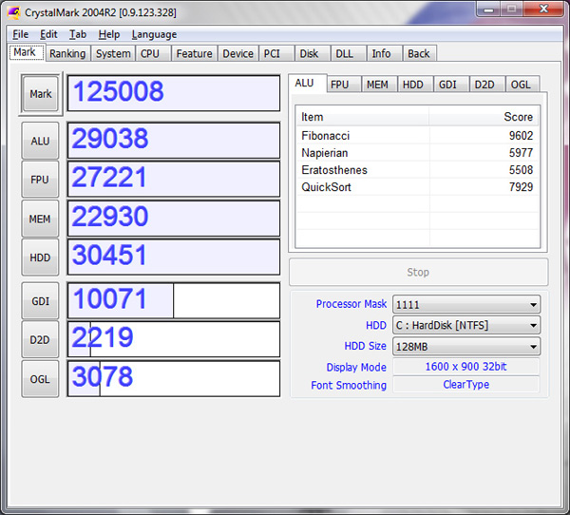Click the CrystalMark app icon in title bar
This screenshot has width=570, height=515.
tap(14, 12)
